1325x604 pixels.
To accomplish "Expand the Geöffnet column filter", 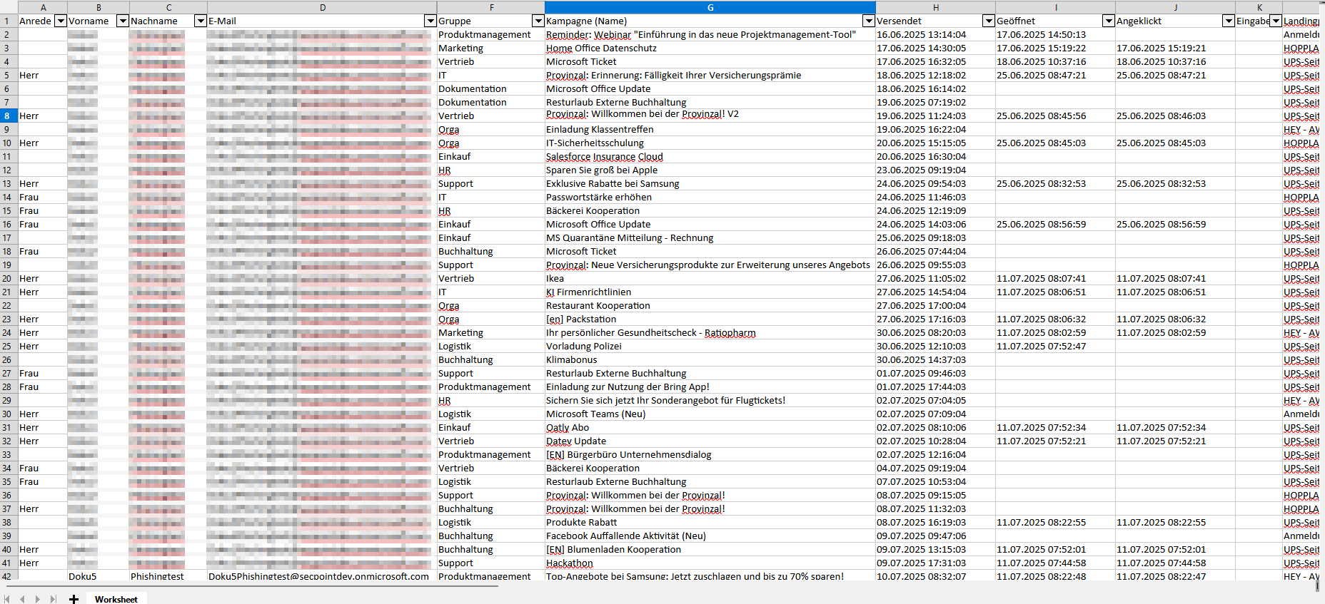I will click(x=1109, y=21).
